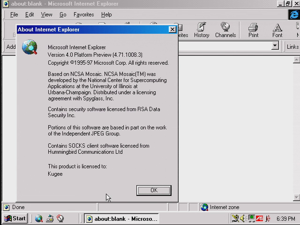
Task: Click 'Internet zone' status text
Action: 225,207
